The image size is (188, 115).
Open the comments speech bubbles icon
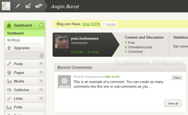[x=39, y=6]
